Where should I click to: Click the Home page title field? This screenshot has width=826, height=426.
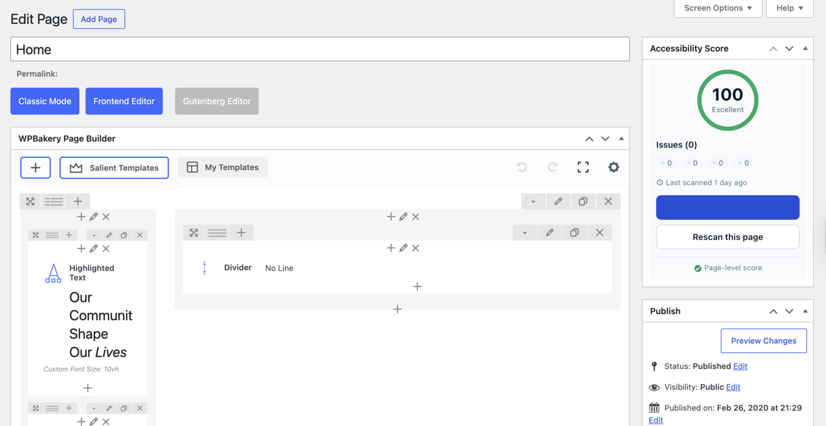320,49
